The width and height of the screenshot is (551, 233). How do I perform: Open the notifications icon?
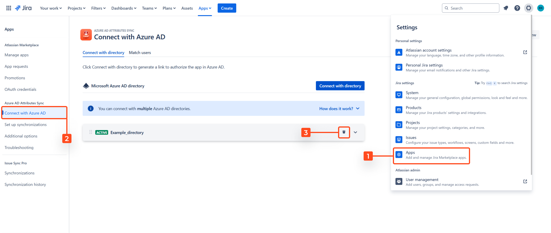click(506, 8)
